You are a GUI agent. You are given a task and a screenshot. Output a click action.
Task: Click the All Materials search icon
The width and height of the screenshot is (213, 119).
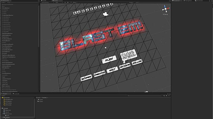click(4, 99)
